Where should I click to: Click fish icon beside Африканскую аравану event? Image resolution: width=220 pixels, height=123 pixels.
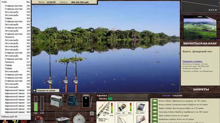(x=154, y=101)
